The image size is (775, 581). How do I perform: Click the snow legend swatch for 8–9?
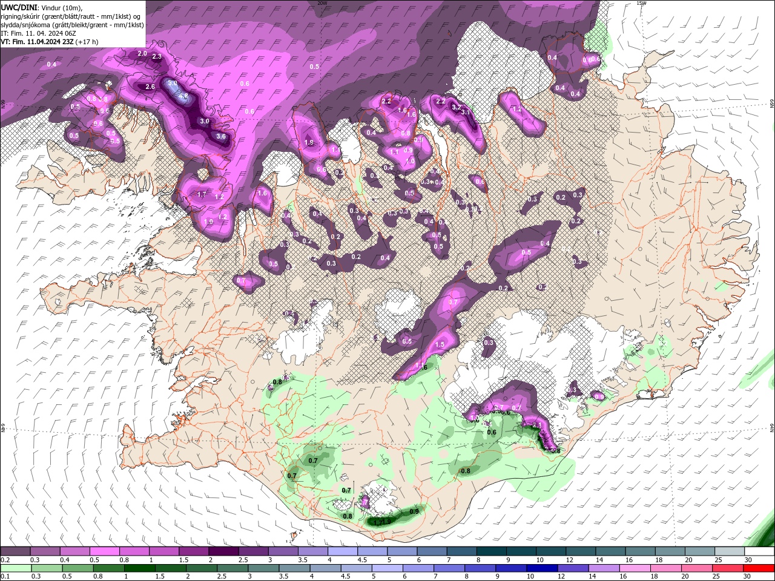coord(492,551)
